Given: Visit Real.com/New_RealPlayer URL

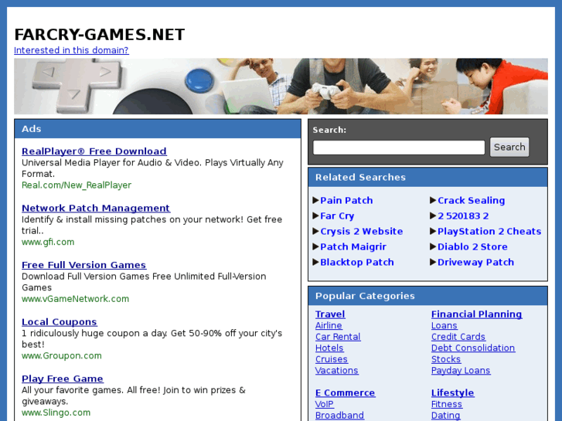Looking at the screenshot, I should (77, 185).
